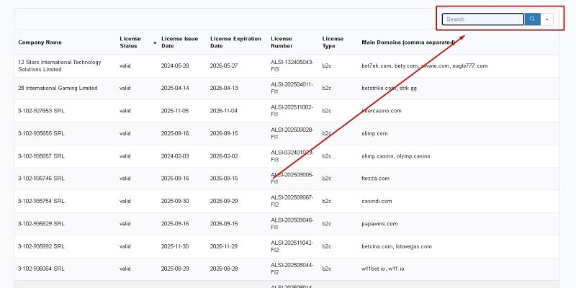
Task: Click issue date 2025-11-05
Action: tap(175, 111)
